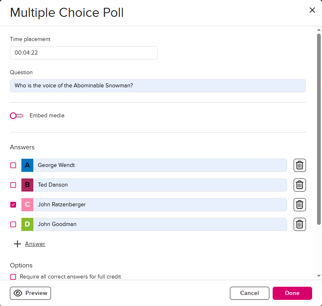This screenshot has width=322, height=306.
Task: Cancel the poll editing
Action: [250, 293]
